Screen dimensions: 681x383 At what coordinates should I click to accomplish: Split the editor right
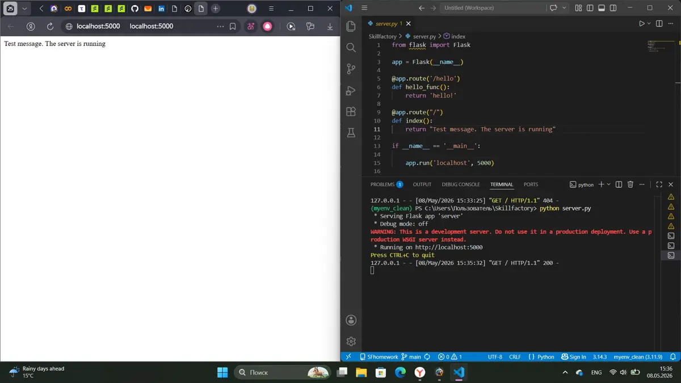659,23
